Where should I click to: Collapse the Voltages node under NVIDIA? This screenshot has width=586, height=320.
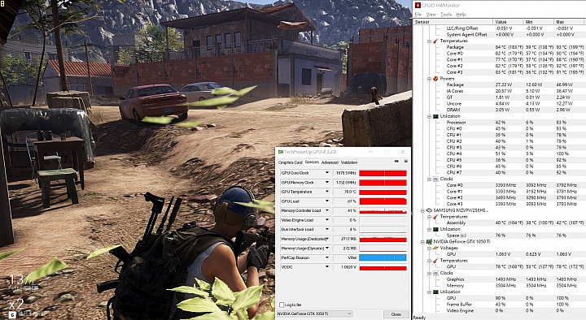[430, 248]
